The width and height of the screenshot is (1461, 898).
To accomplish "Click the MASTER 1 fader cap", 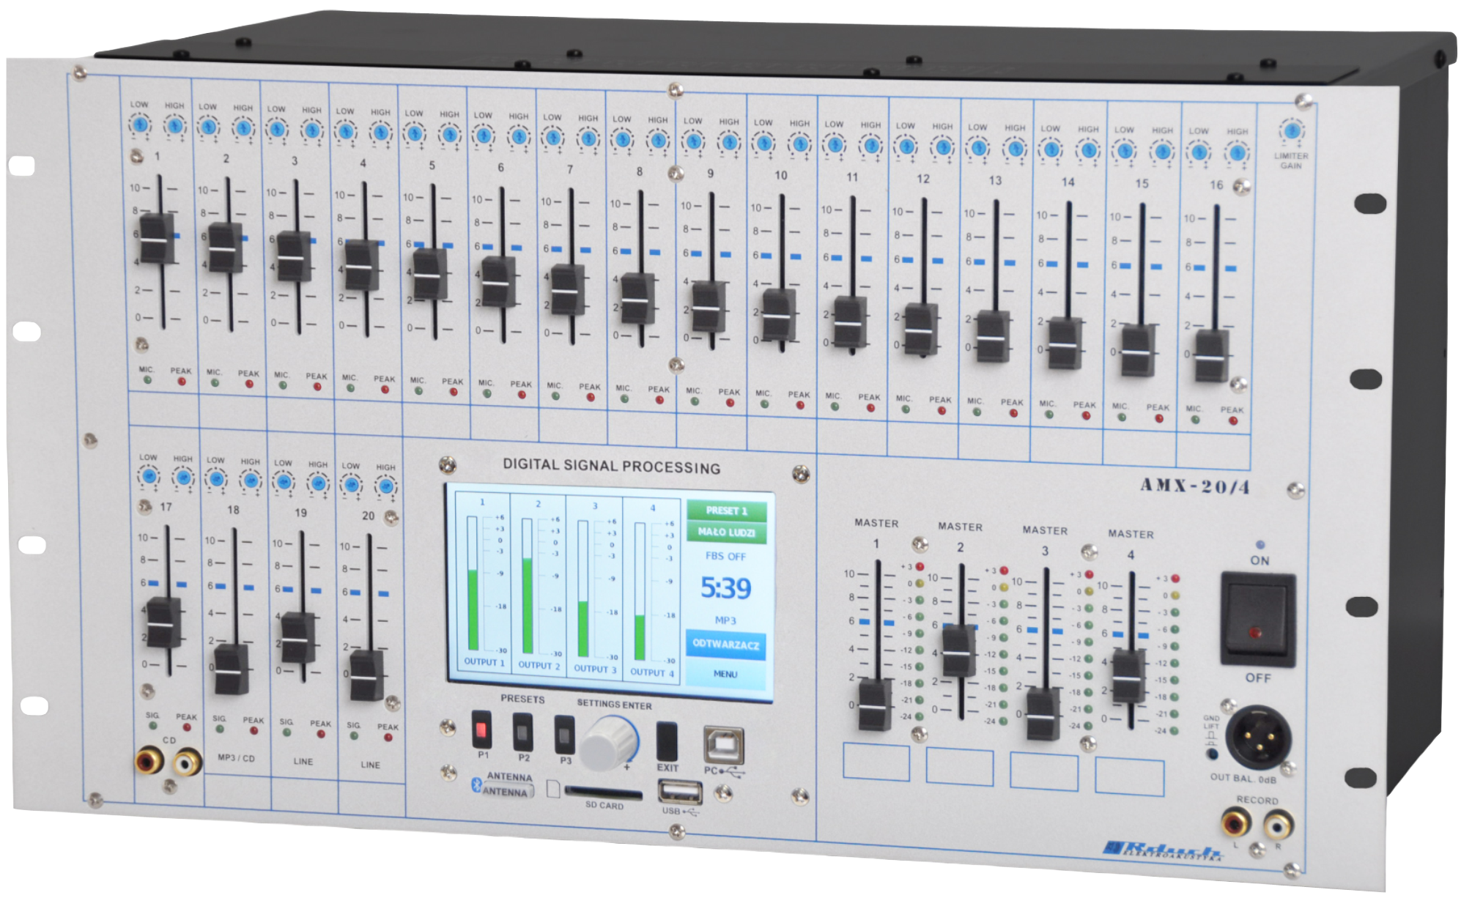I will click(x=873, y=705).
